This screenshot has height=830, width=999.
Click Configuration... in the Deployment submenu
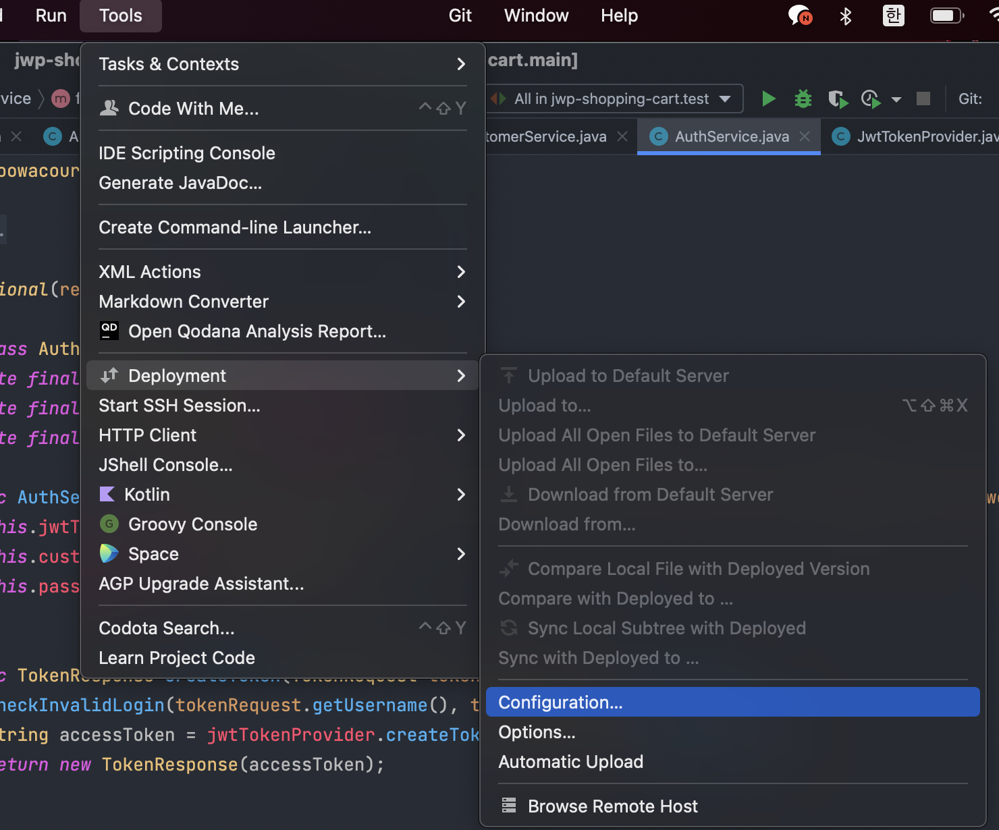(733, 702)
